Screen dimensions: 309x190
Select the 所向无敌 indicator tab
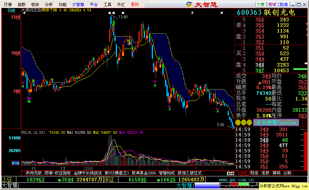[34, 173]
